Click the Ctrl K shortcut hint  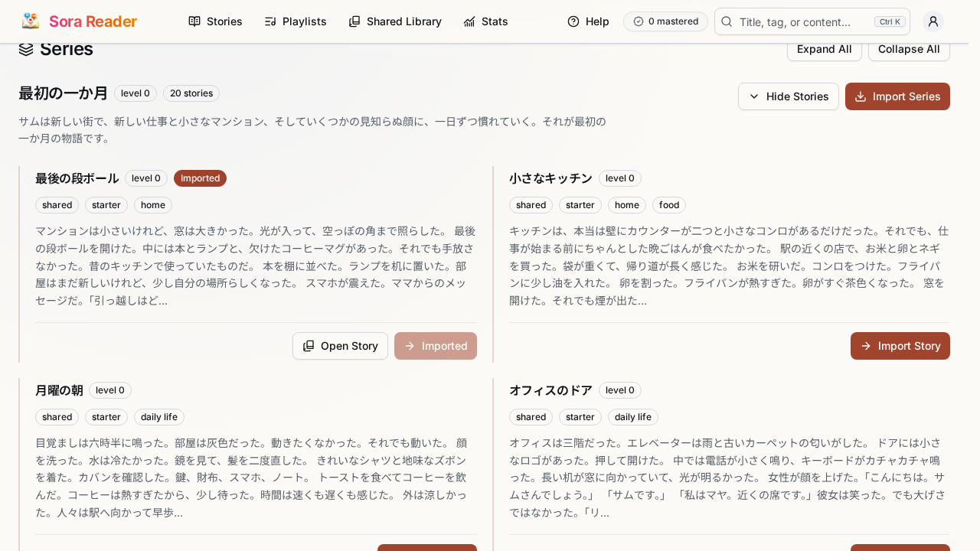point(890,21)
